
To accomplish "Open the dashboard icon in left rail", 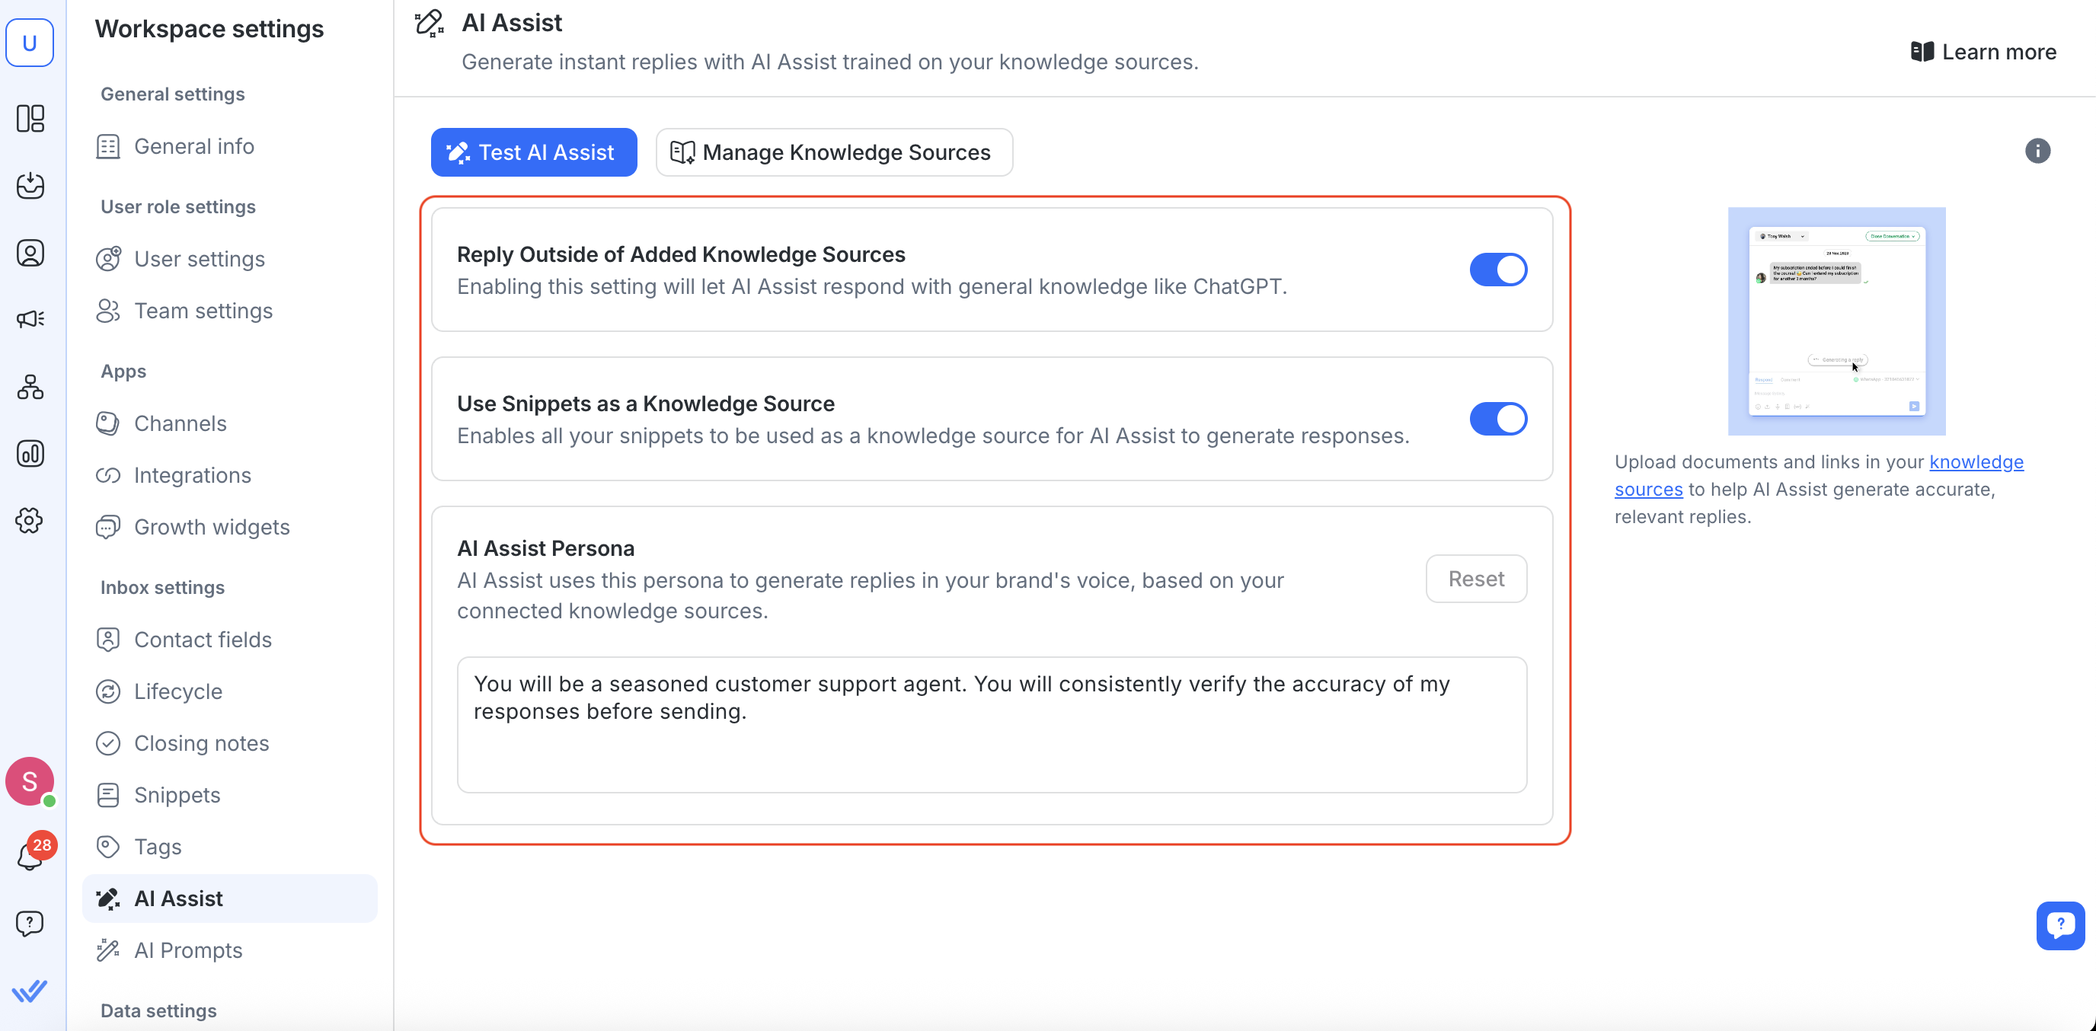I will click(30, 119).
